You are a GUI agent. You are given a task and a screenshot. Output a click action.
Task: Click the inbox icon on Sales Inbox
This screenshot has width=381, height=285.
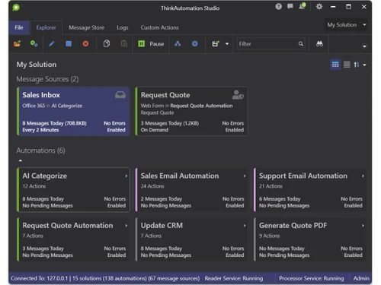[x=120, y=95]
